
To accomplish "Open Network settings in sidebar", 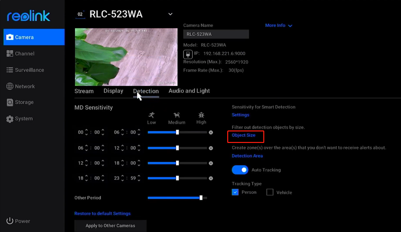I will (x=21, y=86).
